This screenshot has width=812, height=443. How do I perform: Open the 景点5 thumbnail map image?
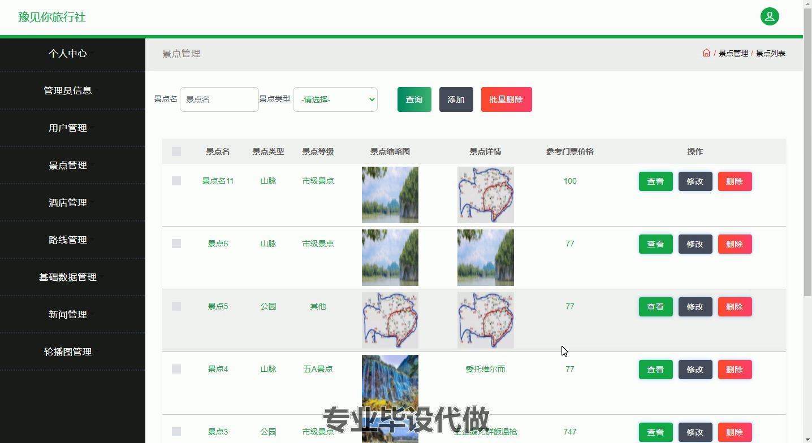(x=390, y=320)
